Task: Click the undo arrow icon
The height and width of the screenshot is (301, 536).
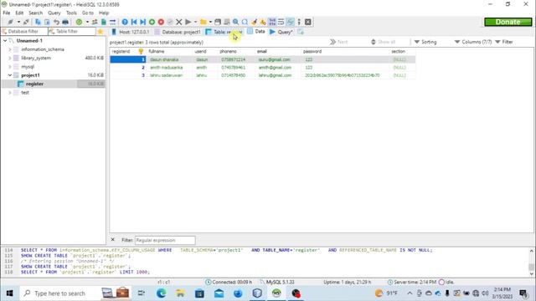Action: pos(56,22)
